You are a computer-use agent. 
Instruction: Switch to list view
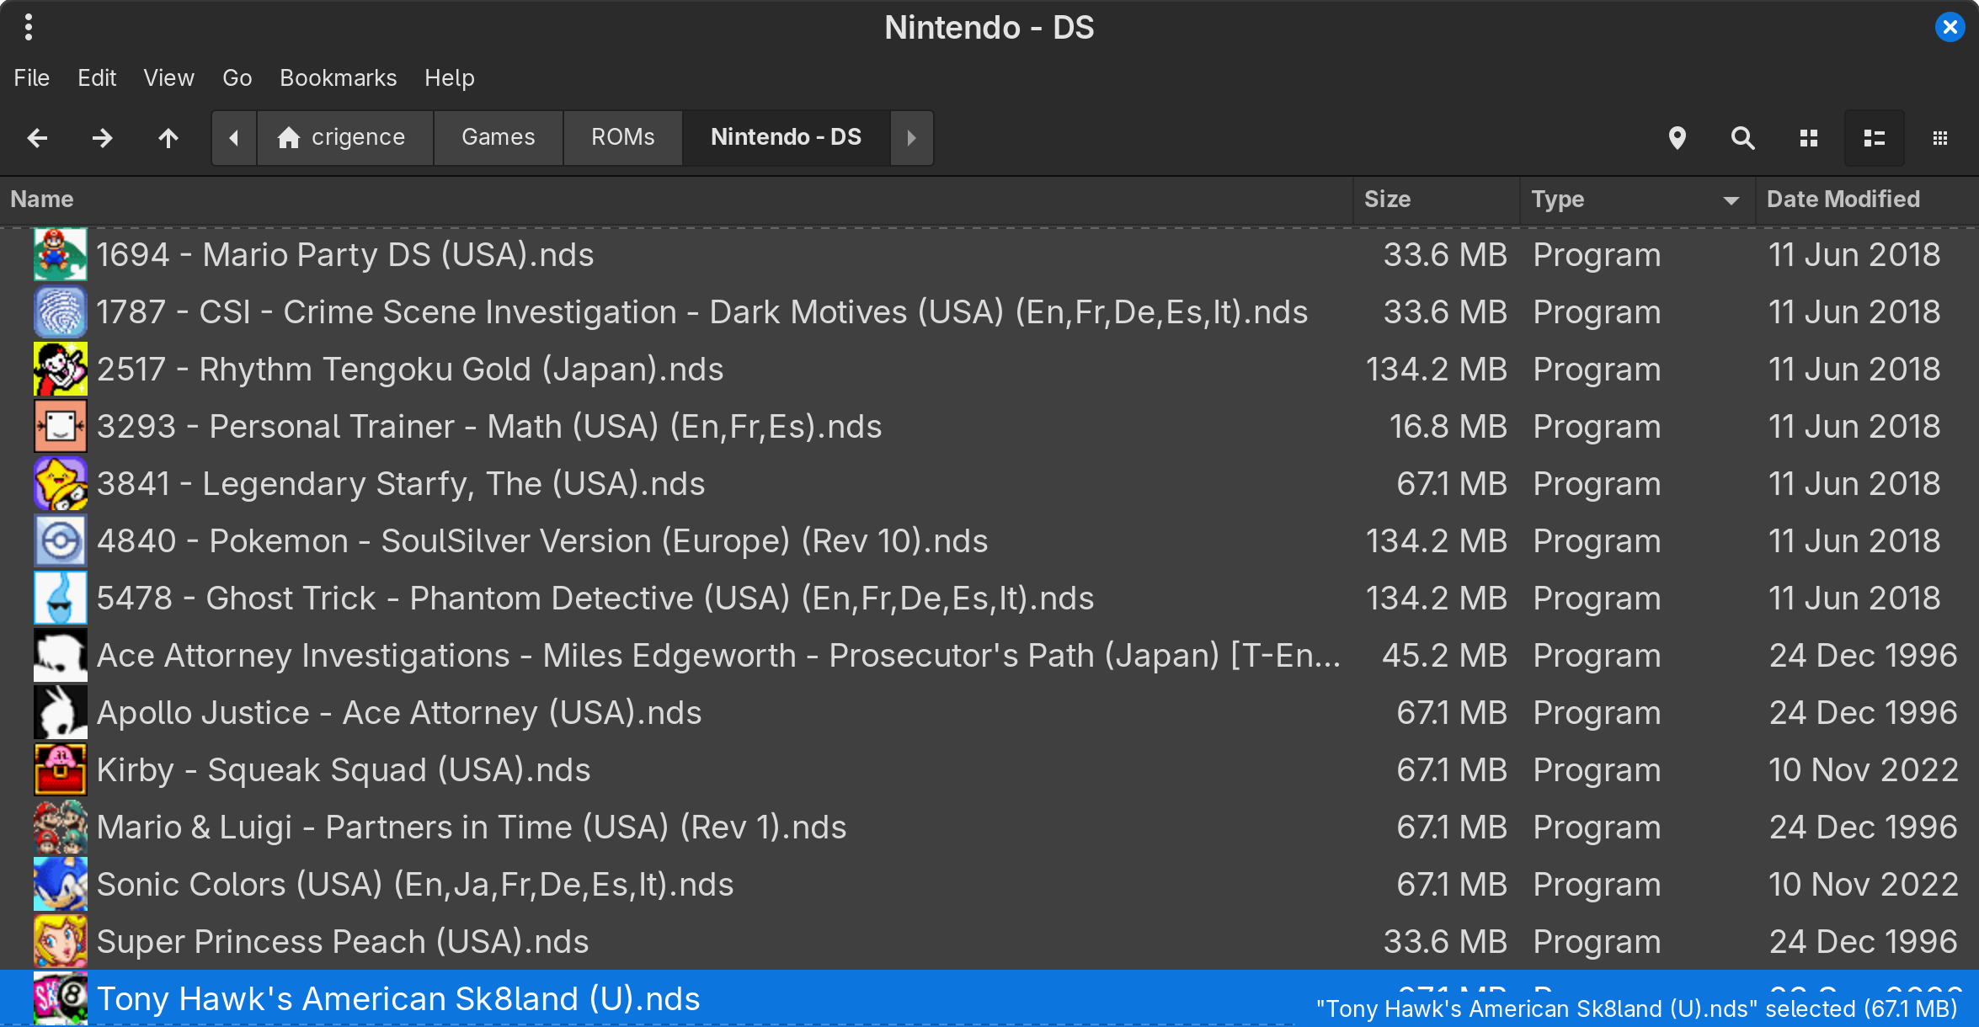click(1874, 138)
